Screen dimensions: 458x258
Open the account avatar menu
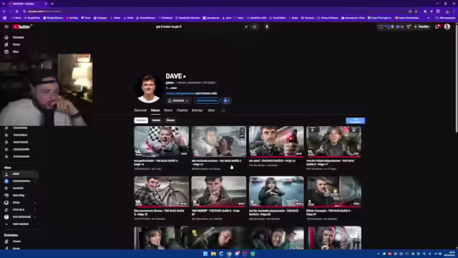click(x=447, y=27)
